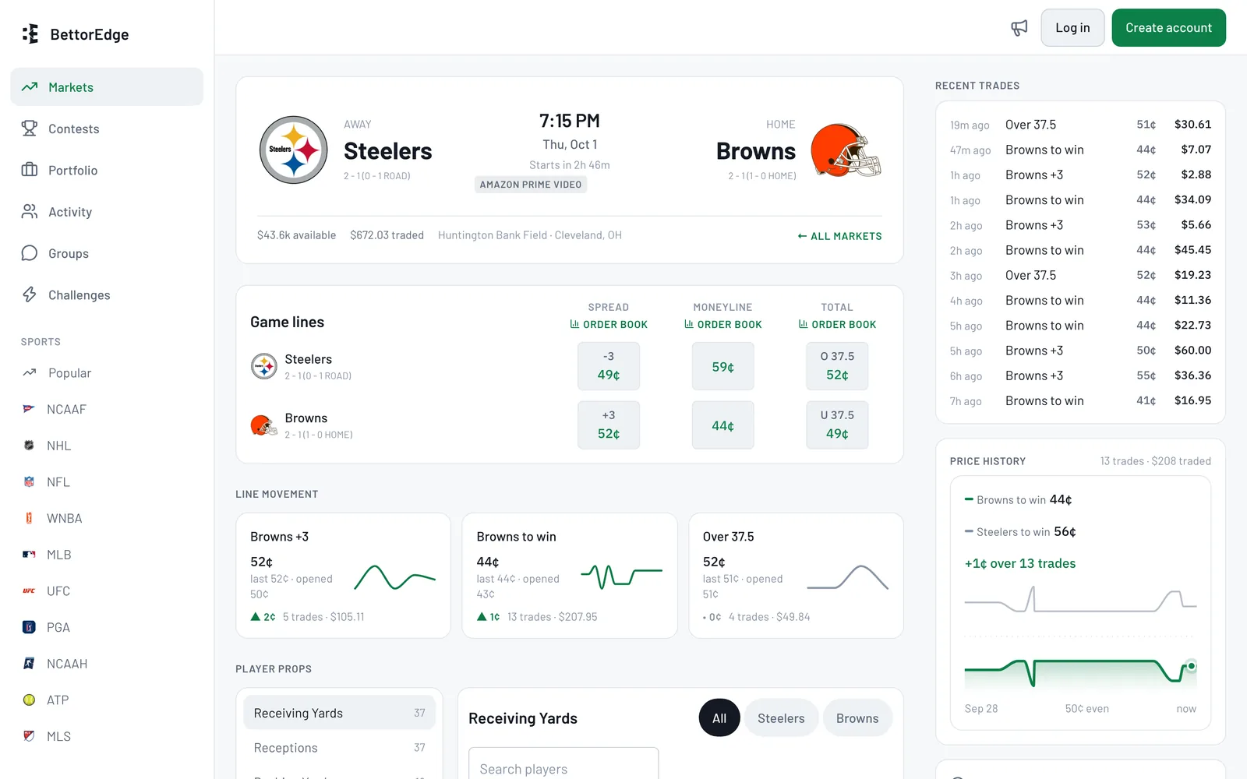Open Moneyline order book

722,325
